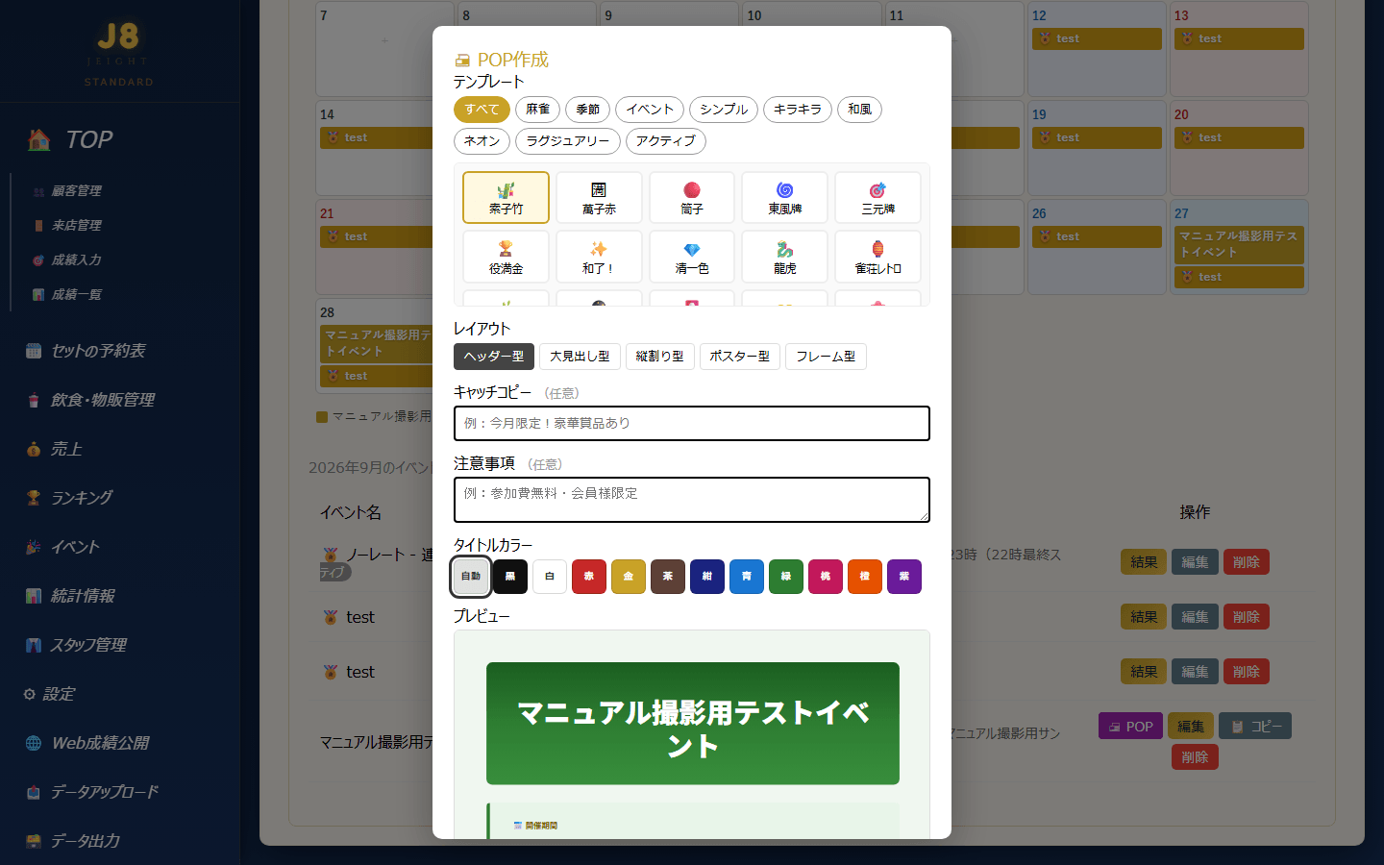Filter templates by 季節 category

pyautogui.click(x=587, y=110)
